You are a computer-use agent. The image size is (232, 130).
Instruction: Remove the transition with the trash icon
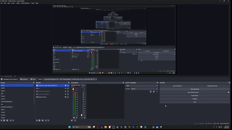154,92
